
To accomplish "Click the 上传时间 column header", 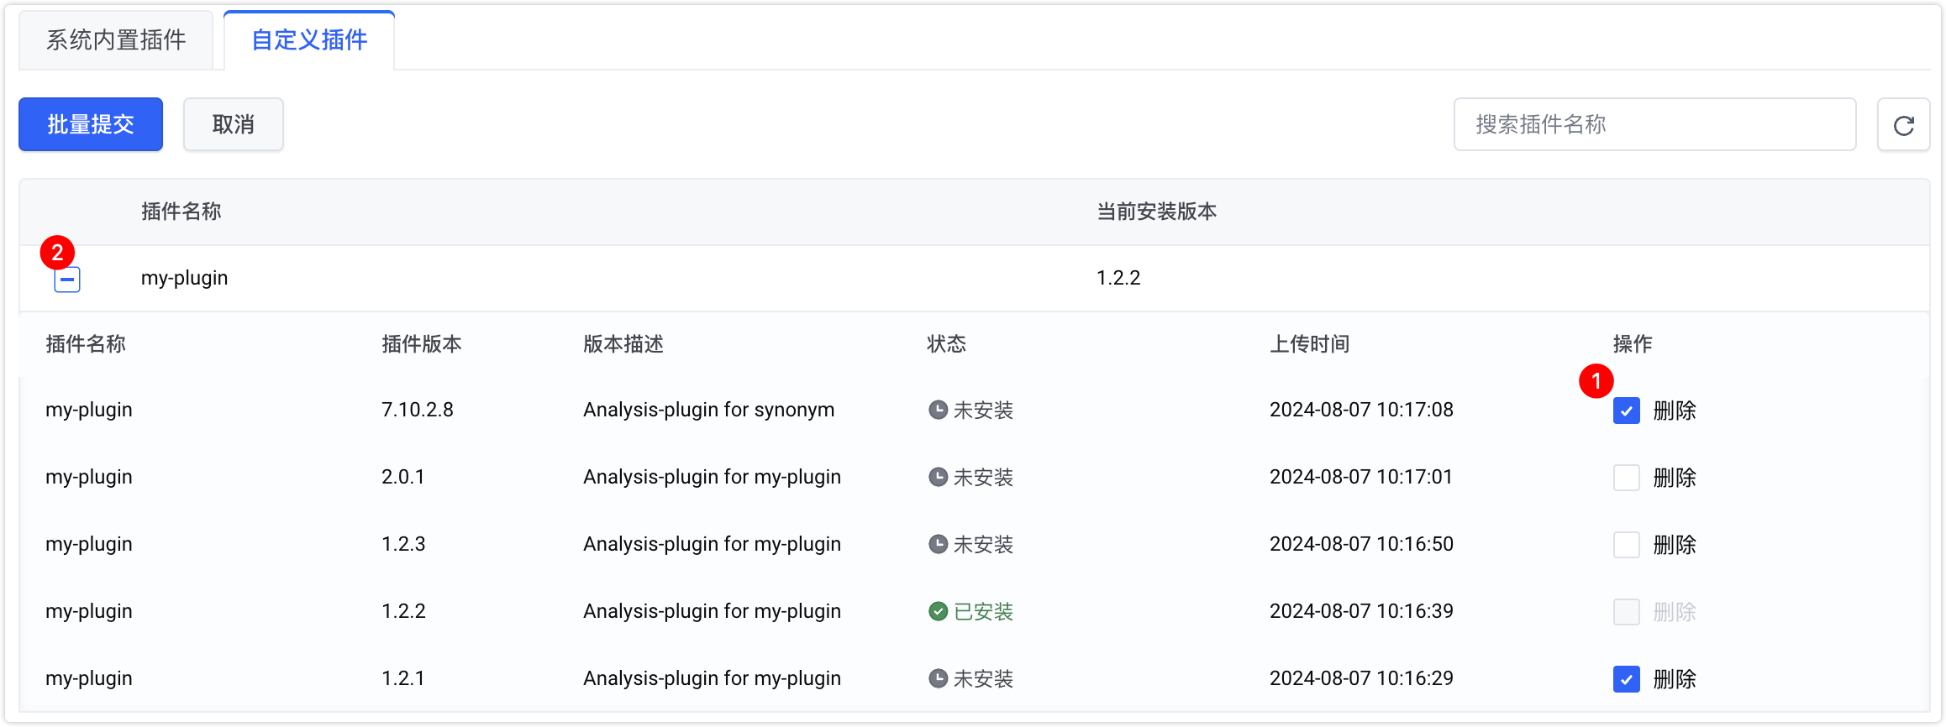I will pos(1310,344).
